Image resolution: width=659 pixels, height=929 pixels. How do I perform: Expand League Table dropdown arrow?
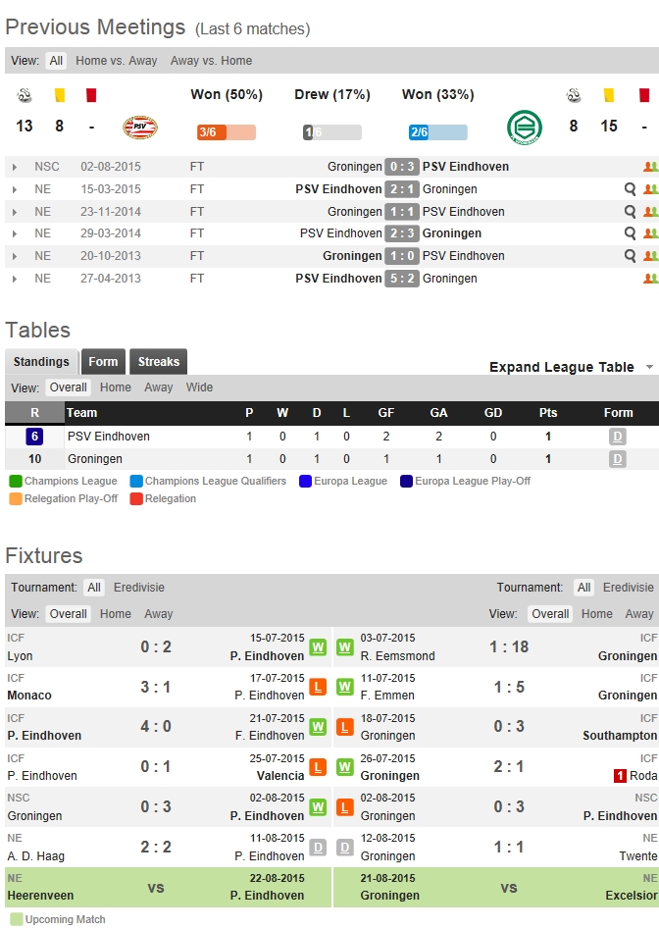(649, 367)
